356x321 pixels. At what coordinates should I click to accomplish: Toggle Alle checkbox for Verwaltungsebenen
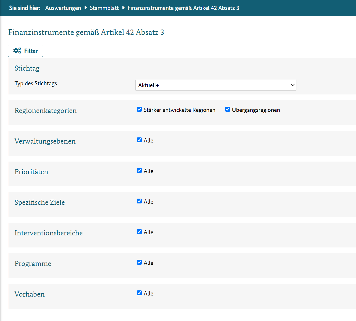(x=139, y=140)
